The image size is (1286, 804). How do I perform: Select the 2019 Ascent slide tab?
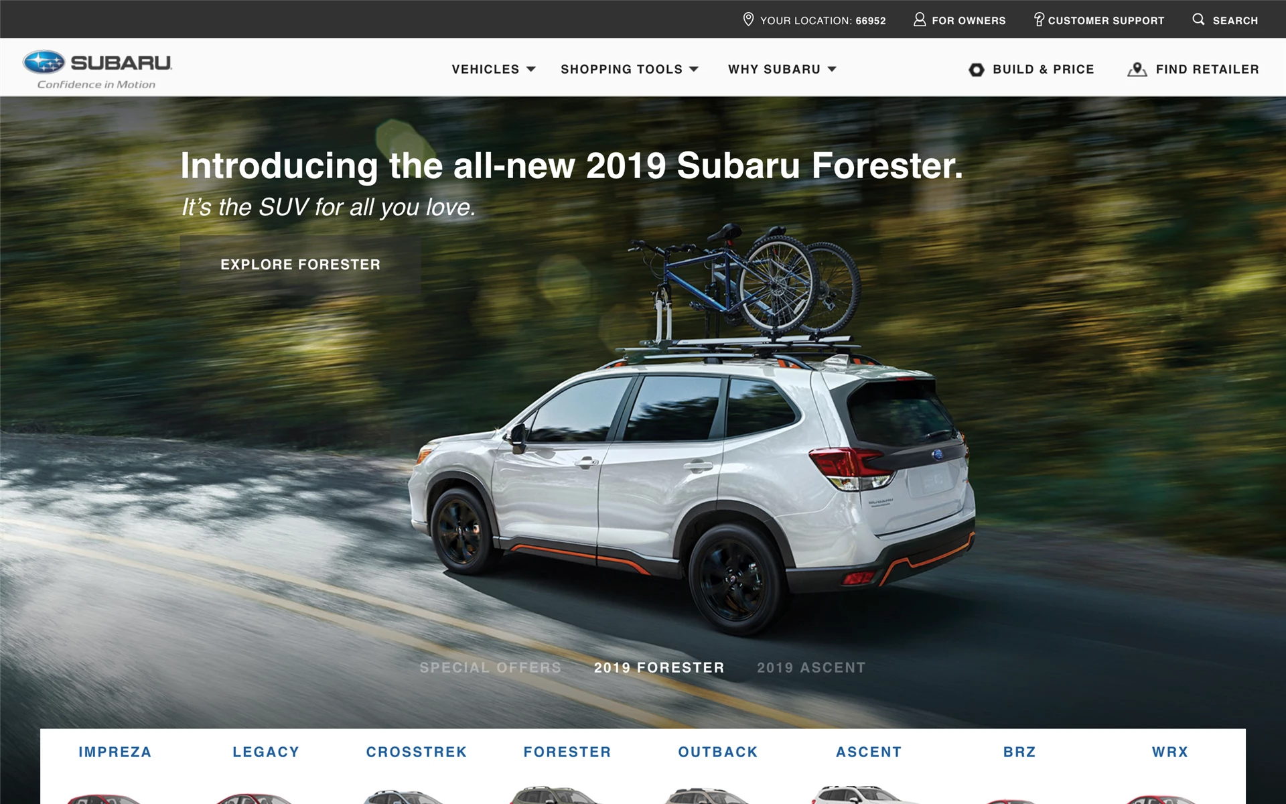coord(811,667)
